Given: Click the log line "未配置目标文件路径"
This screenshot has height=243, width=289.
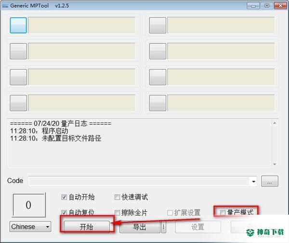Looking at the screenshot, I should click(71, 138).
